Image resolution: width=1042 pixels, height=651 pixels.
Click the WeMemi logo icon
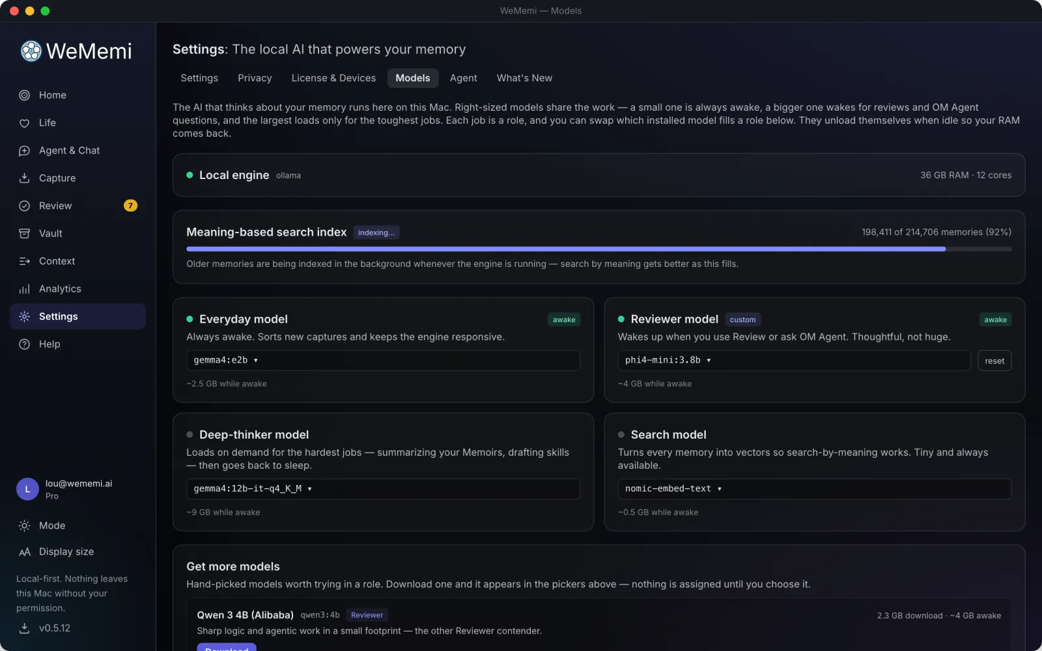[x=31, y=51]
